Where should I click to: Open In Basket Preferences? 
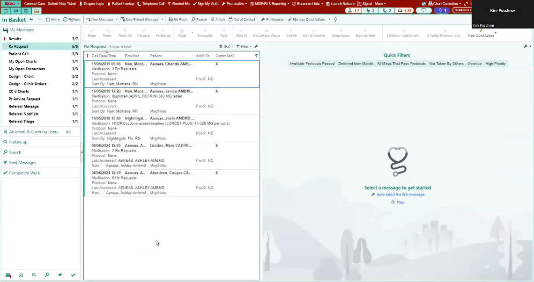273,19
